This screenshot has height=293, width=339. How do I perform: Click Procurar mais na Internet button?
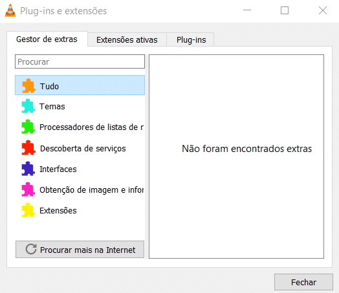pyautogui.click(x=80, y=250)
